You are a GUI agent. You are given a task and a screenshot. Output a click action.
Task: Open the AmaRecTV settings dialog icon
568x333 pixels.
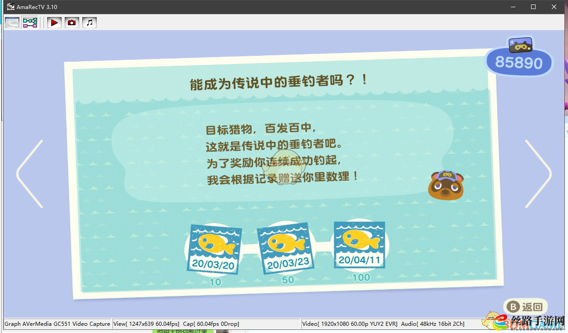click(x=12, y=22)
